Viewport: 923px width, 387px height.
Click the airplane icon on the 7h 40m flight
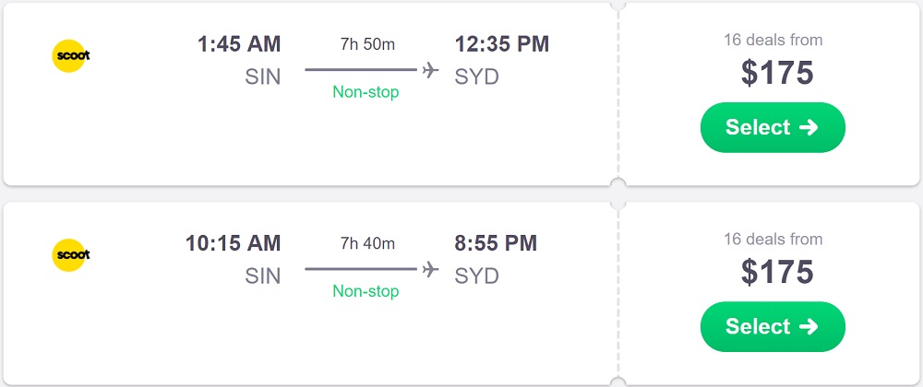tap(430, 268)
